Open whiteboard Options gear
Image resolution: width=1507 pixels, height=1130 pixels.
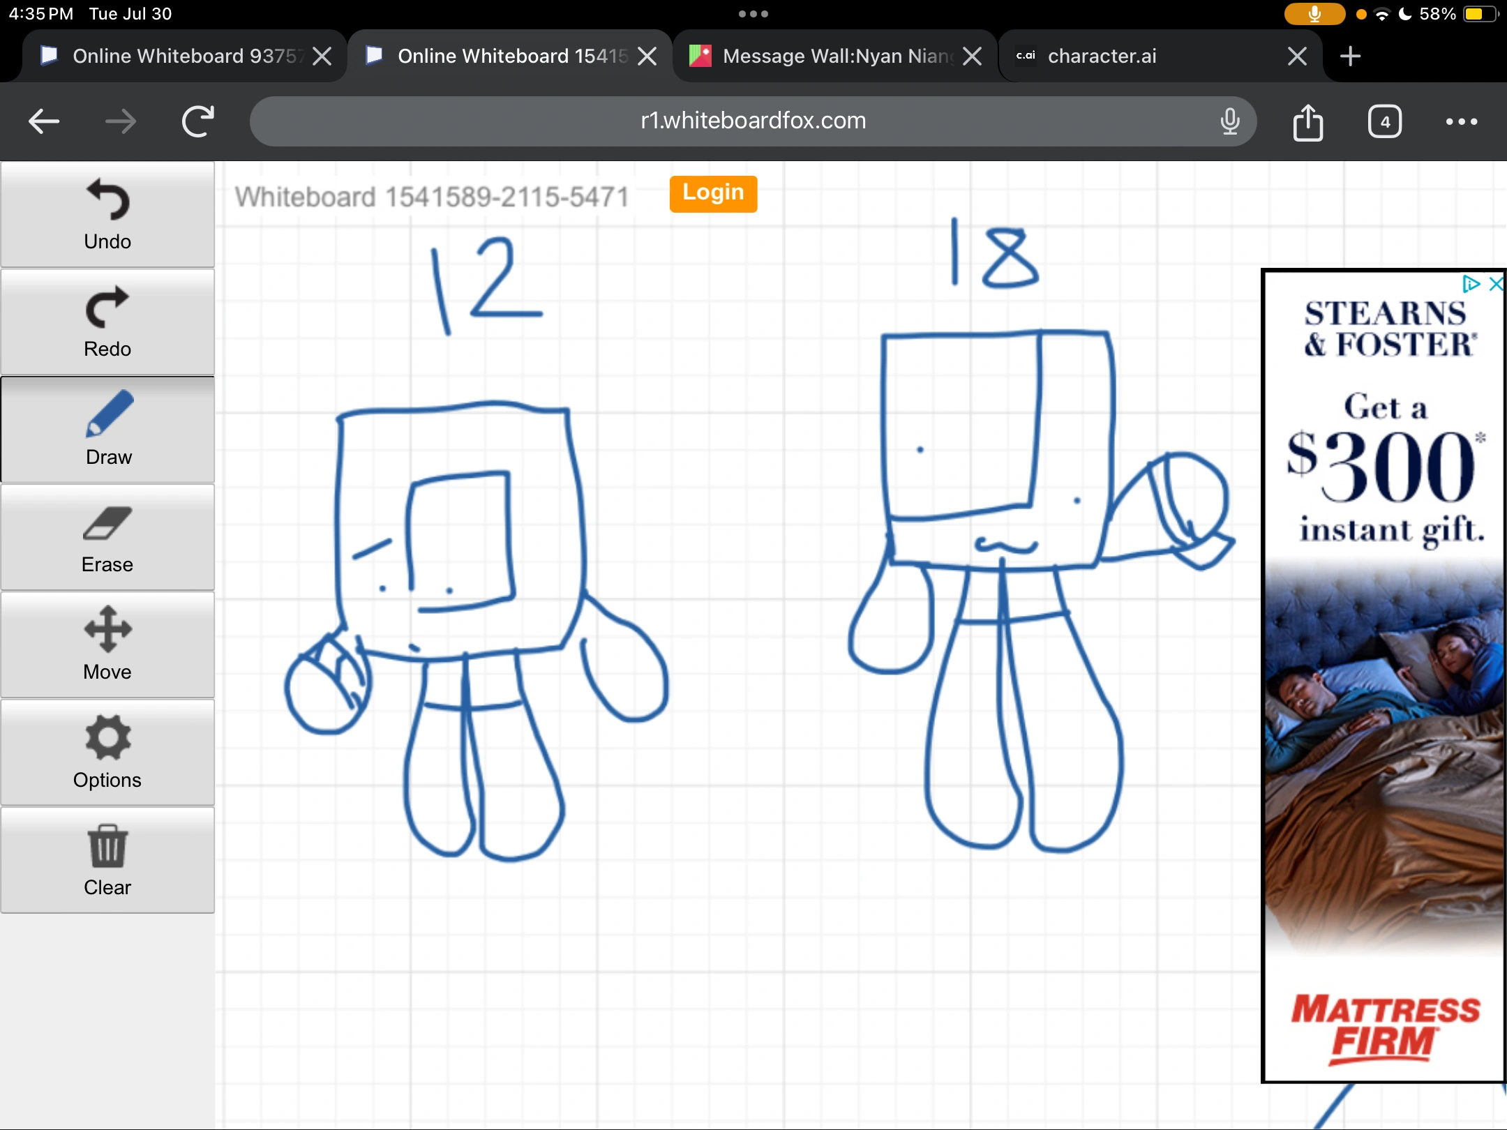pyautogui.click(x=107, y=753)
